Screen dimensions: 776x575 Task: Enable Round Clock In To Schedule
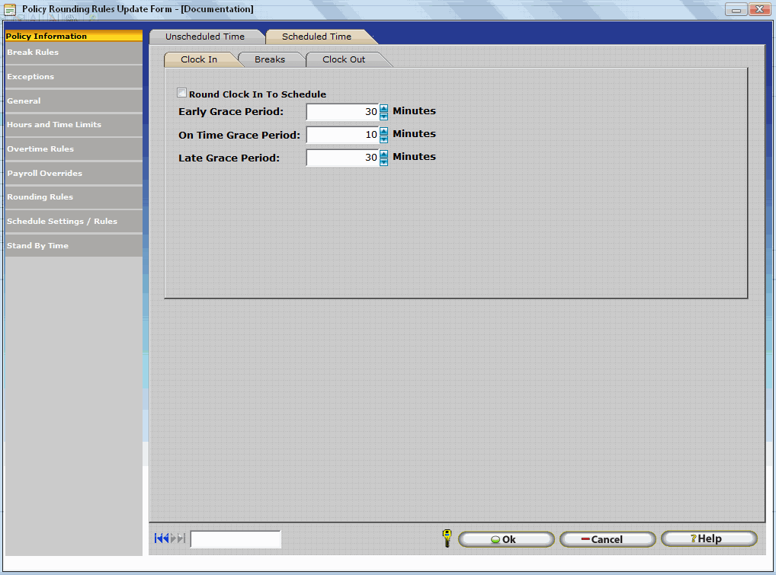(181, 94)
